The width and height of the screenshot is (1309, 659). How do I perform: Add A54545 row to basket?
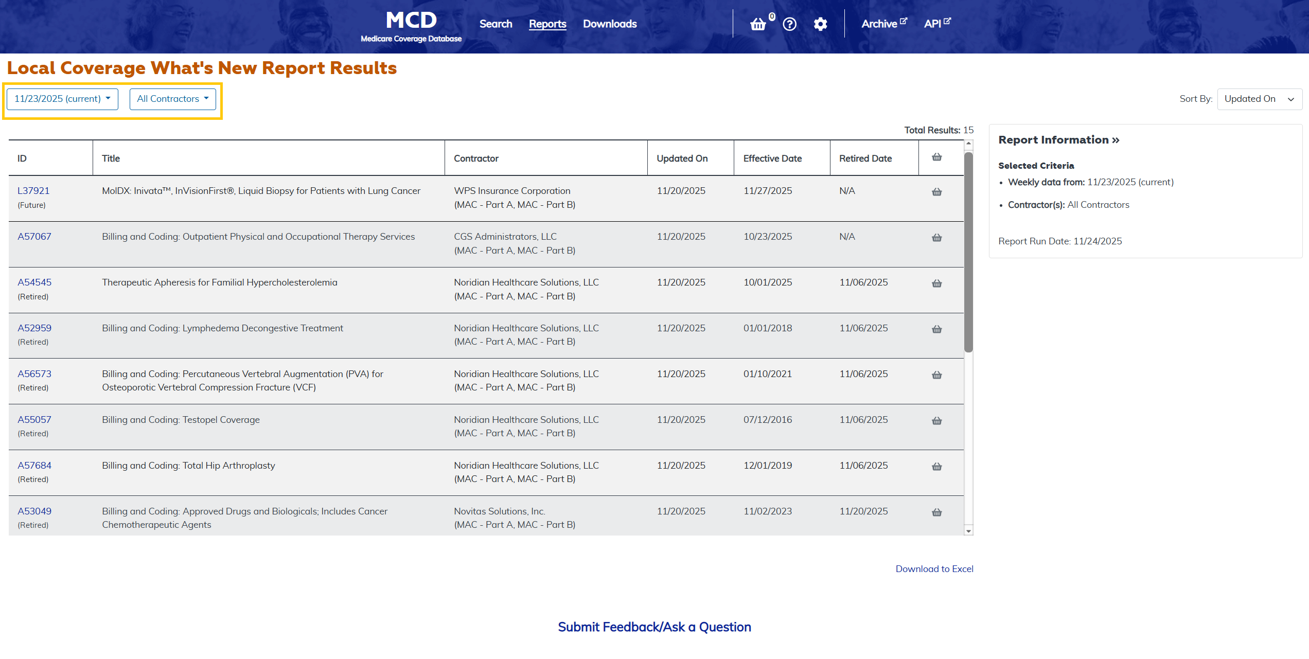[936, 283]
